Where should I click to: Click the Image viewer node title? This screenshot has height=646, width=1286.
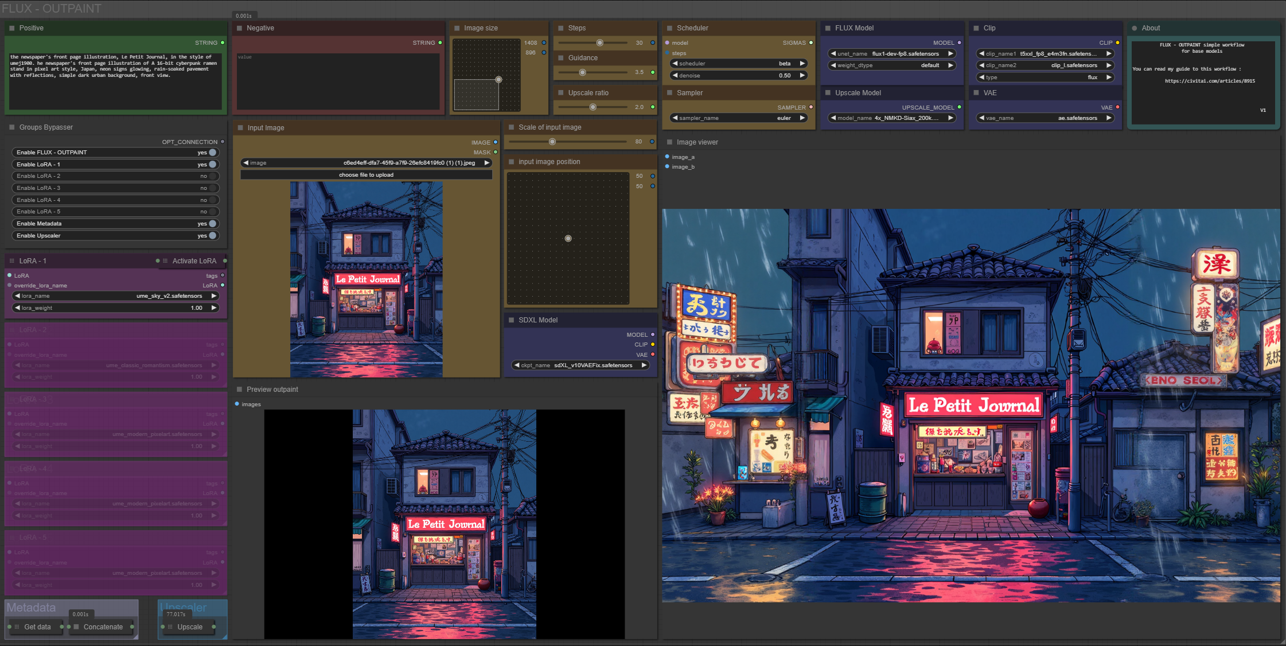697,142
